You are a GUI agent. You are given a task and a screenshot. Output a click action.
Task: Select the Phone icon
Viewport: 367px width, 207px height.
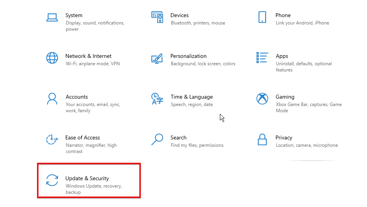pyautogui.click(x=262, y=17)
